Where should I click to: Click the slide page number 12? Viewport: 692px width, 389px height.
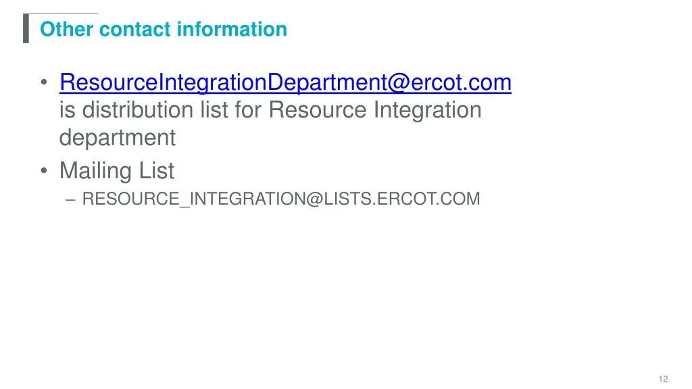663,380
